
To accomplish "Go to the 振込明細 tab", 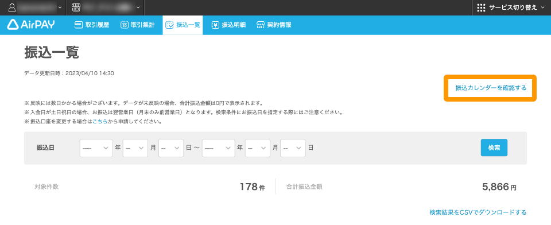I will coord(228,25).
